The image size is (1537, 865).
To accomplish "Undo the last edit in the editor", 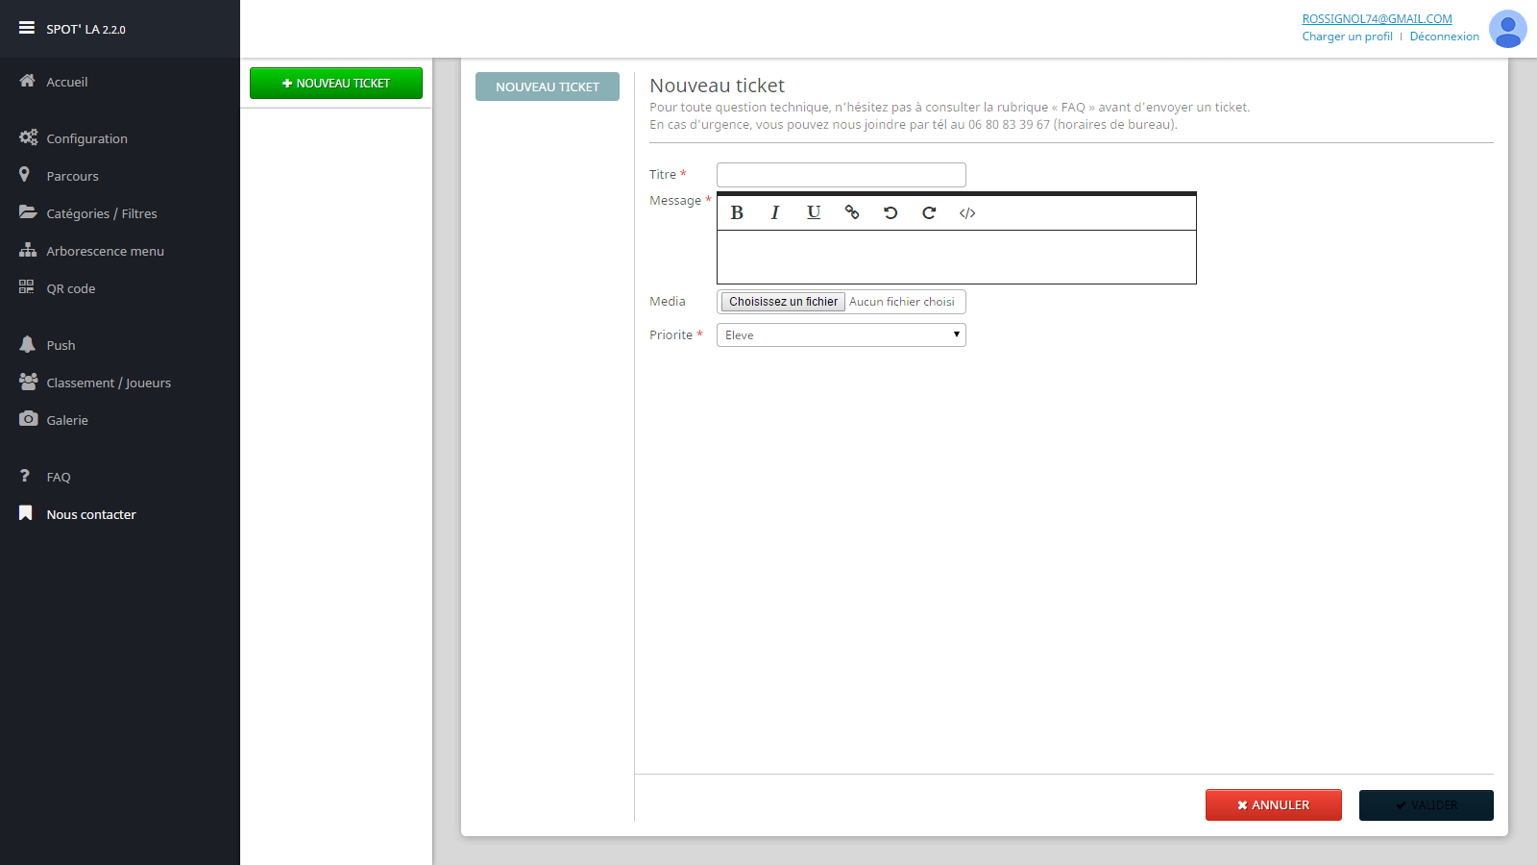I will coord(890,212).
